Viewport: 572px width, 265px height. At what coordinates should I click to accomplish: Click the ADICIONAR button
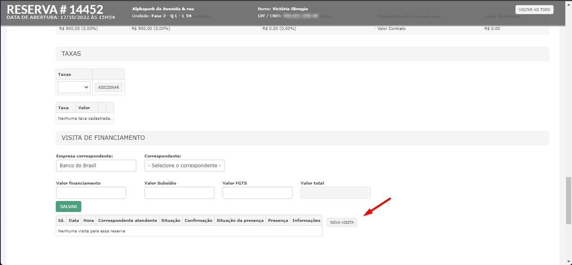(x=108, y=87)
